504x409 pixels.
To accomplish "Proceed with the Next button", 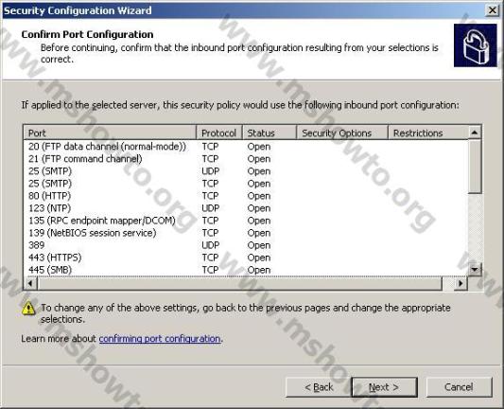I will (385, 387).
